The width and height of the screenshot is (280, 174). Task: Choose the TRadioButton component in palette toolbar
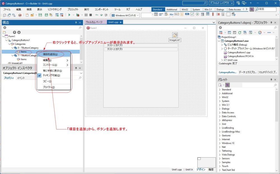[x=197, y=15]
